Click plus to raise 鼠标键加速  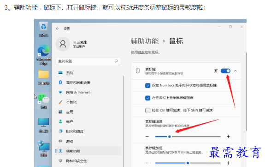point(228,163)
